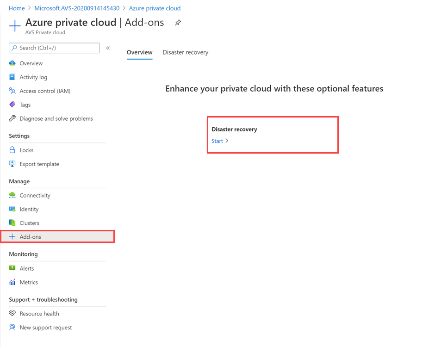Open Activity log icon in sidebar
Image resolution: width=435 pixels, height=347 pixels.
pyautogui.click(x=12, y=77)
